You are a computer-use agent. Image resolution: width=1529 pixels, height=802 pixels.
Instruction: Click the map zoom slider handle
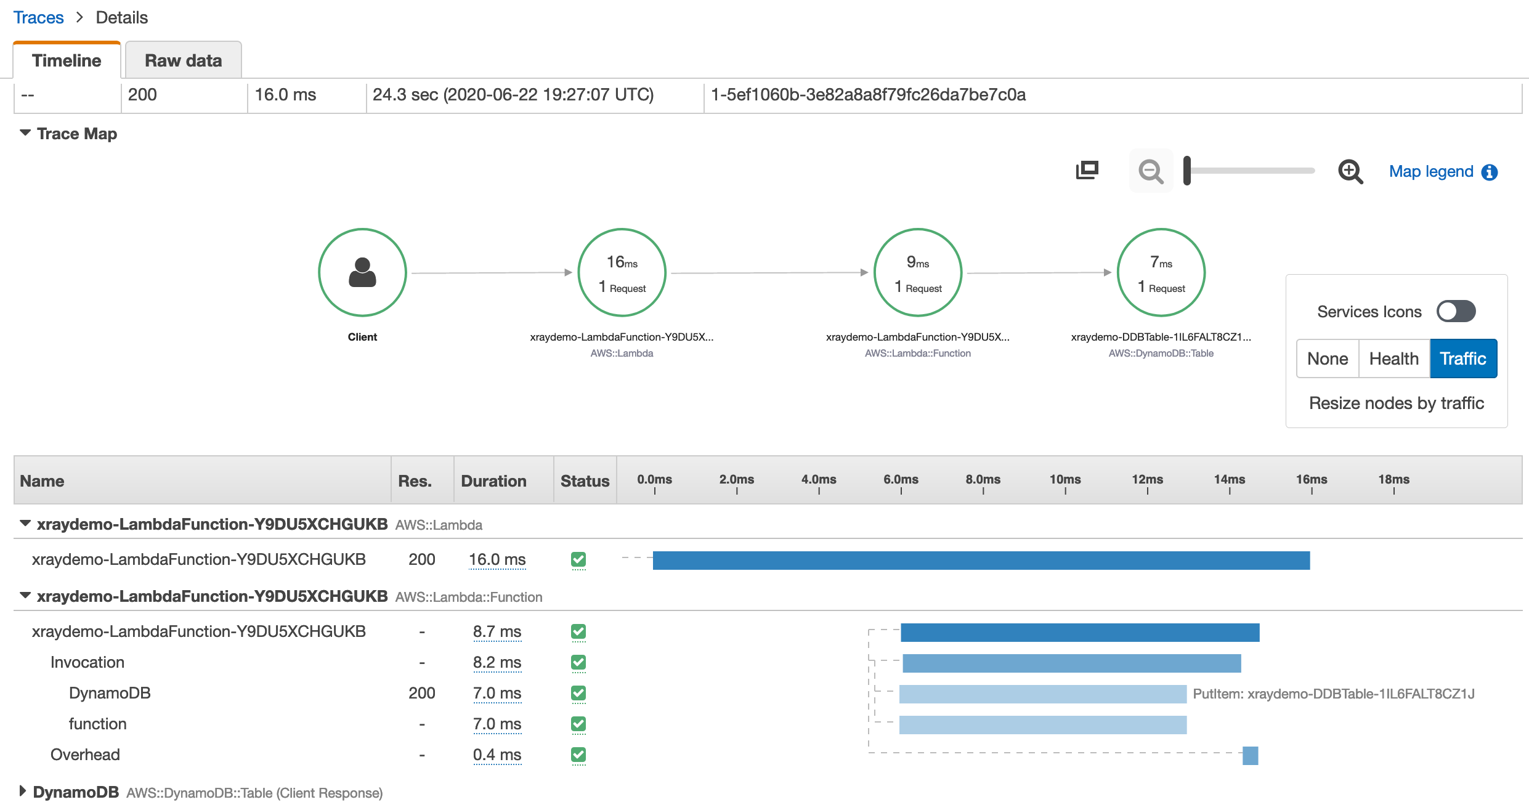pos(1187,171)
